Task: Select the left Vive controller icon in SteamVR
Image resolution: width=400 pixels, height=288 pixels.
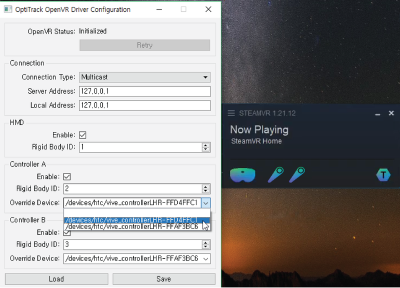Action: pyautogui.click(x=275, y=174)
